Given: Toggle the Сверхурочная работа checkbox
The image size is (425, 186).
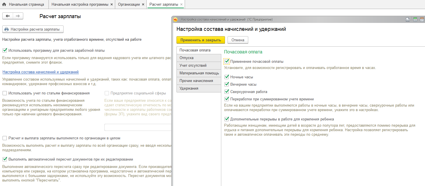Looking at the screenshot, I should tap(226, 92).
